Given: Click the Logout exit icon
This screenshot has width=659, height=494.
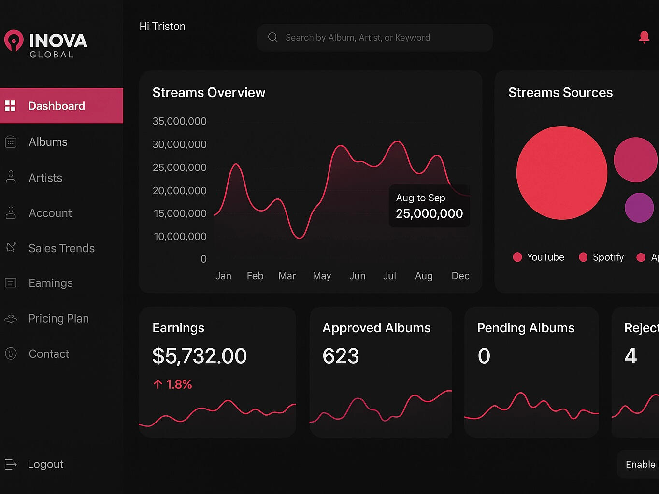Looking at the screenshot, I should tap(11, 465).
